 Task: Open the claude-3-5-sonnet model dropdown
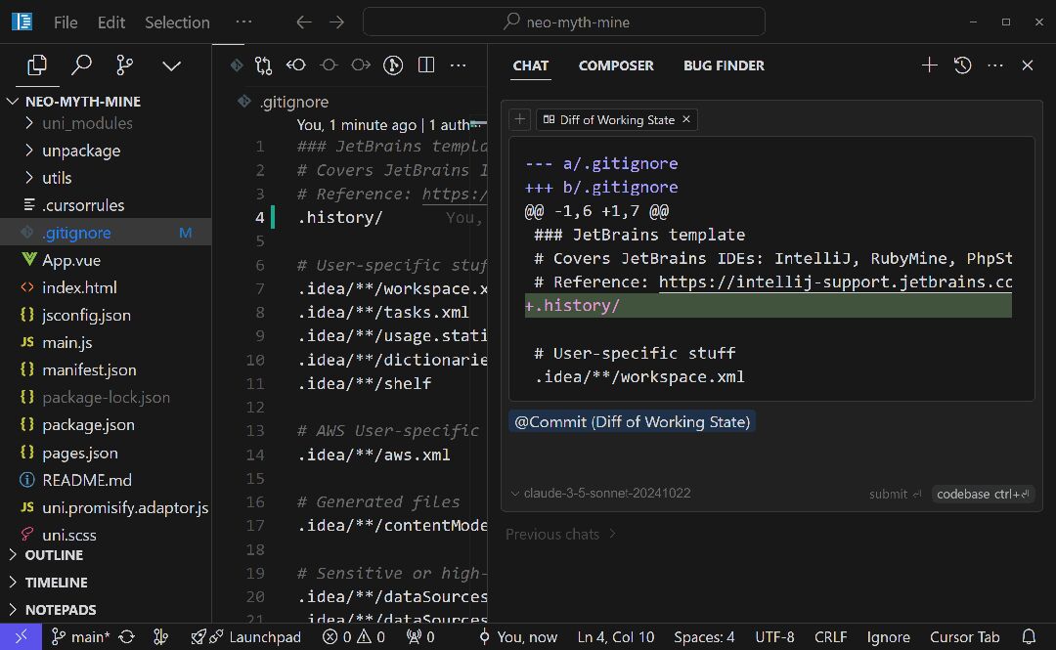point(599,494)
